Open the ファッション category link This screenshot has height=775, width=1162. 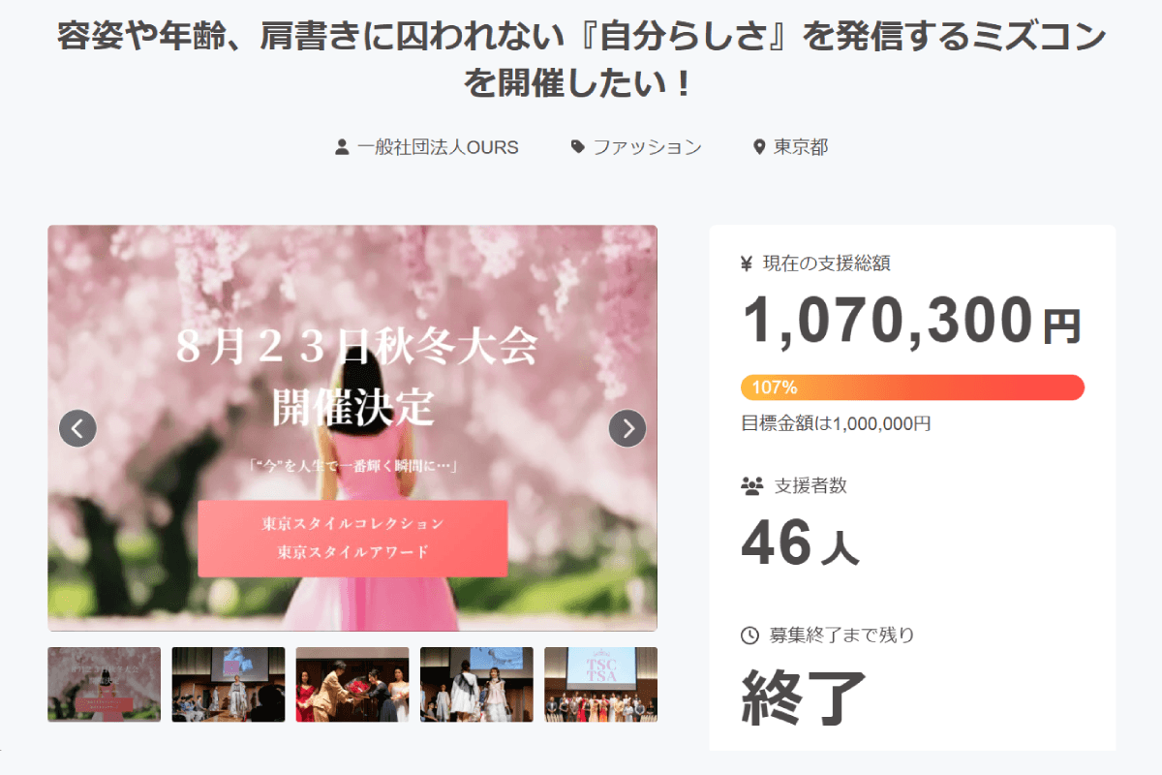[x=647, y=147]
